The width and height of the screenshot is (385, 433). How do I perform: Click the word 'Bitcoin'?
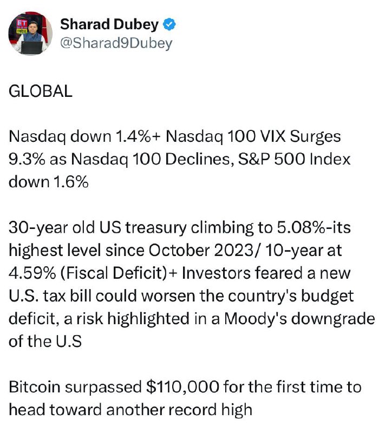pos(35,387)
